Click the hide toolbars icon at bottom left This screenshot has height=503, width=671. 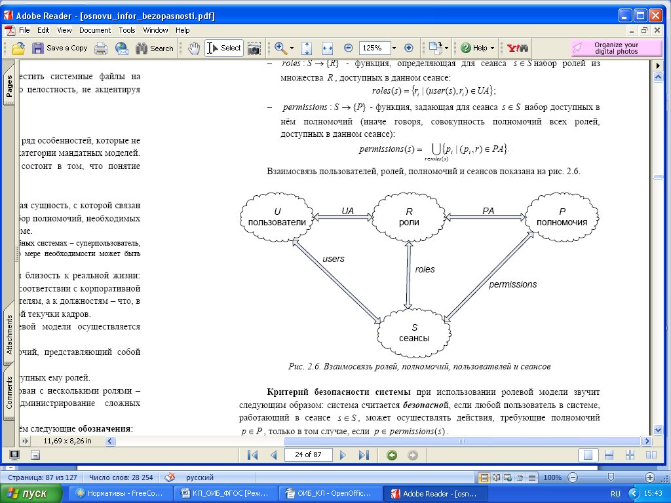[x=35, y=455]
